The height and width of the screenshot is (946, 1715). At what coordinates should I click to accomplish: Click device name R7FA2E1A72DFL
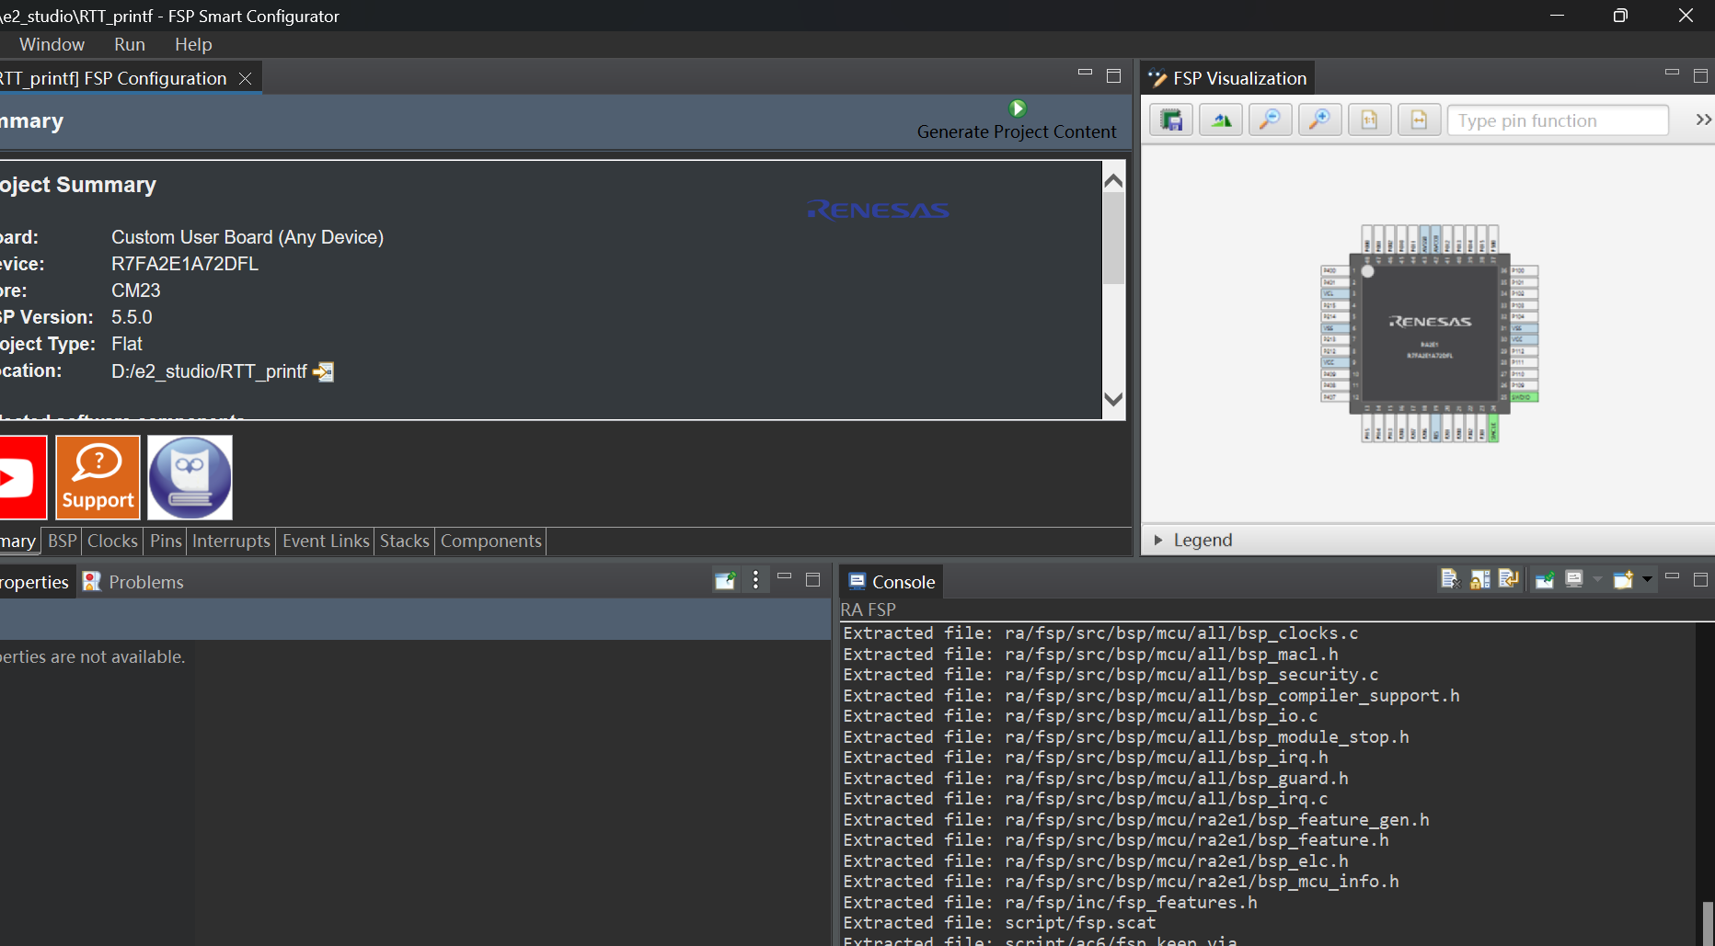185,264
